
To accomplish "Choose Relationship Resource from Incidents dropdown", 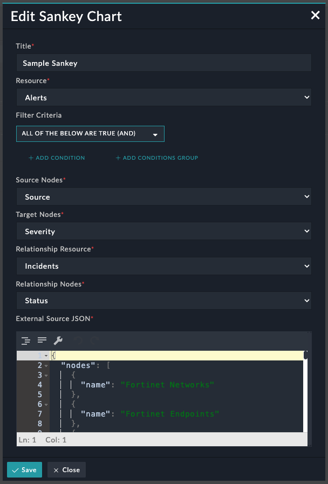I will click(163, 266).
